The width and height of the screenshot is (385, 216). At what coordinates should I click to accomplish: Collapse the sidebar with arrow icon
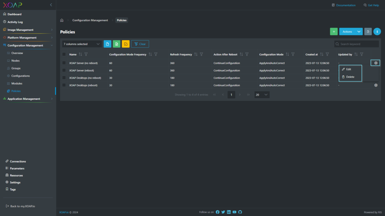pyautogui.click(x=51, y=5)
